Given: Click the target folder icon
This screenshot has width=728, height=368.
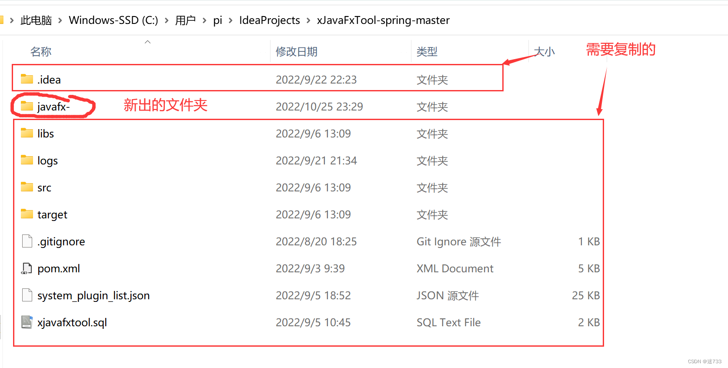Looking at the screenshot, I should pos(27,214).
